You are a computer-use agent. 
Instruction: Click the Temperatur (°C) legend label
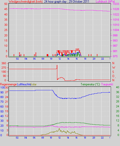pos(90,84)
